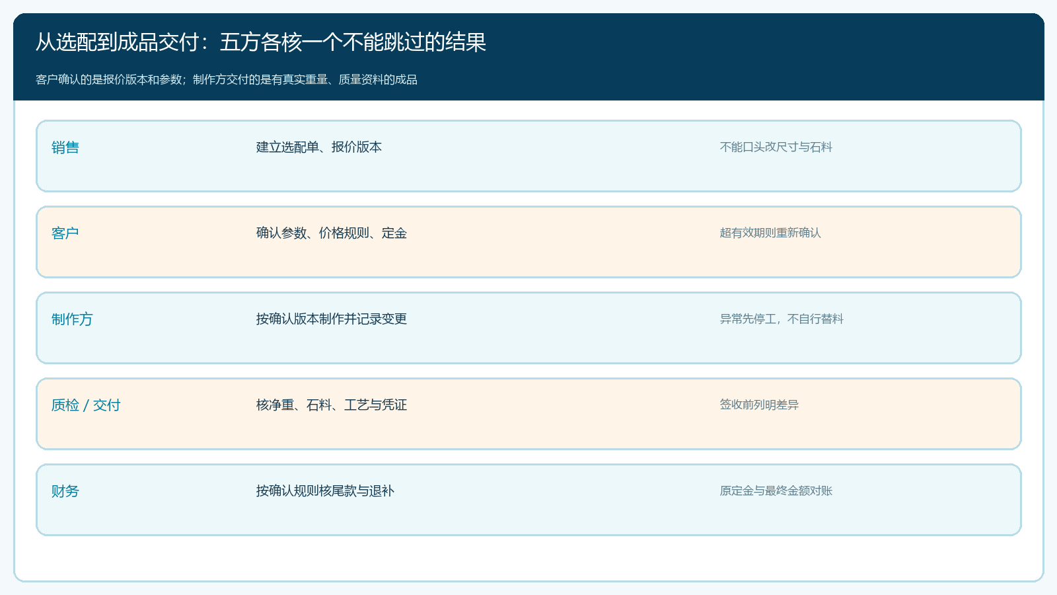Viewport: 1057px width, 595px height.
Task: Click the text 建立选配单、报价版本
Action: tap(319, 147)
